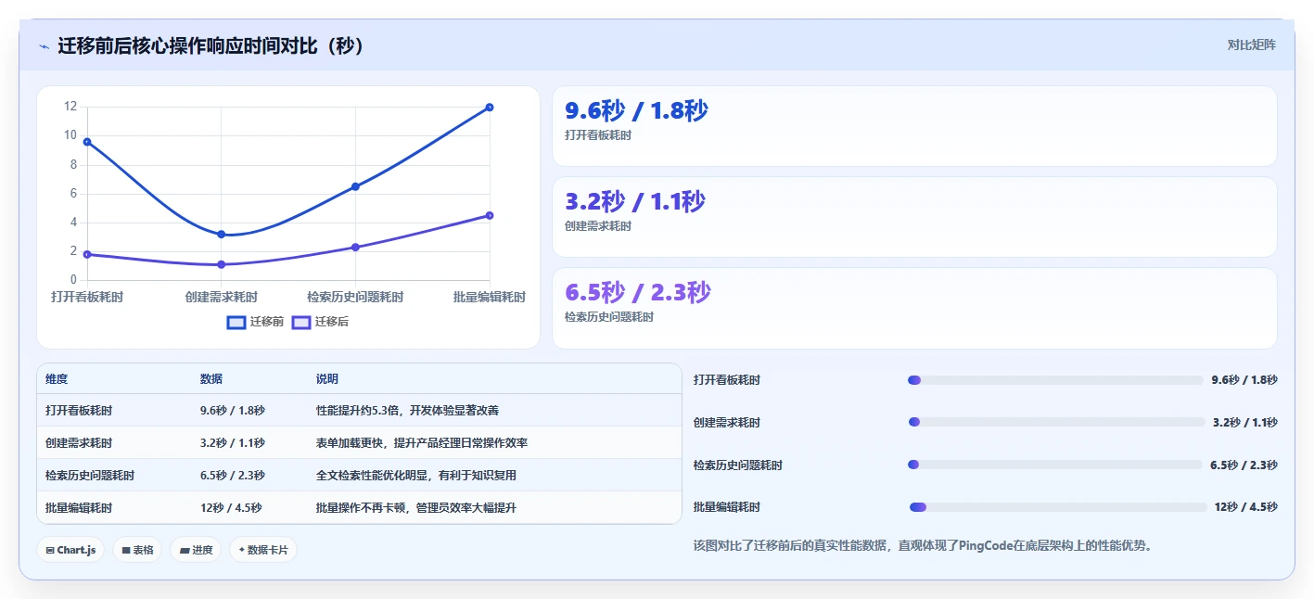Select table cell 批量编辑耗时

pyautogui.click(x=79, y=508)
